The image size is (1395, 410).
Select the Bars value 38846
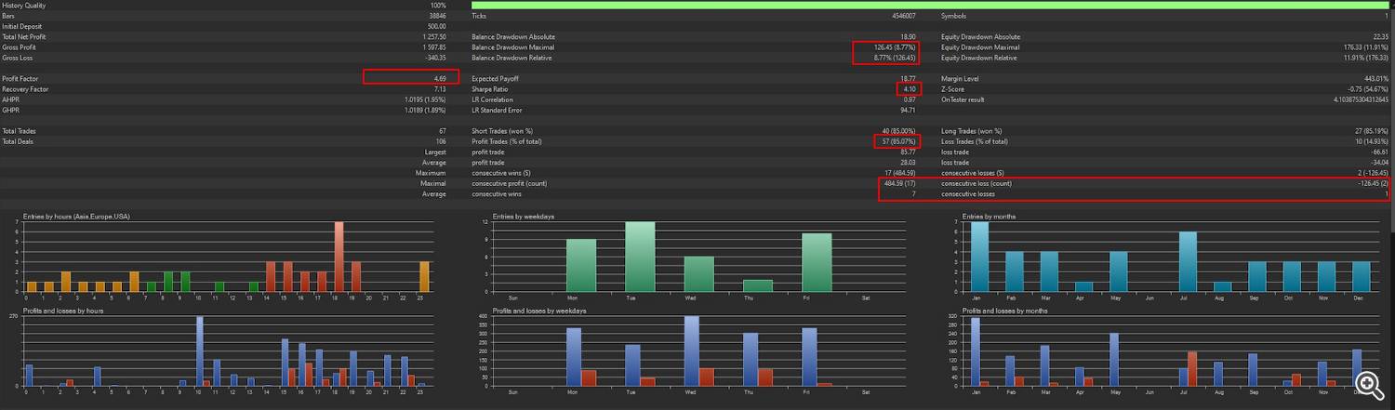click(437, 16)
